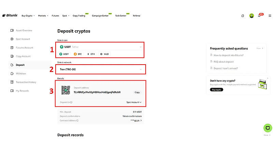The height and width of the screenshot is (153, 273).
Task: Select the BTC quick coin chip
Action: [x=78, y=54]
